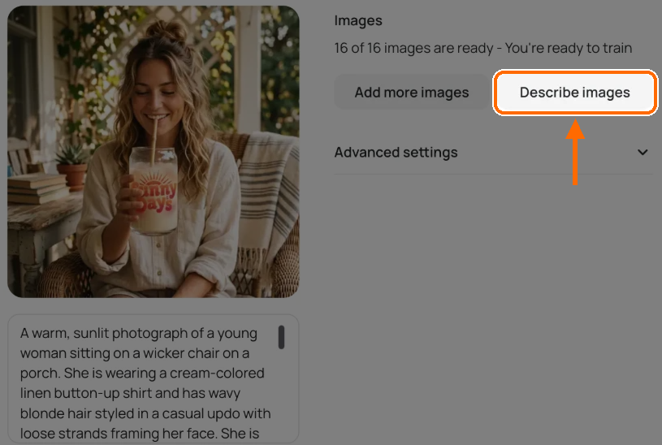This screenshot has width=662, height=445.
Task: Open the woman drinking thumbnail image
Action: [154, 152]
